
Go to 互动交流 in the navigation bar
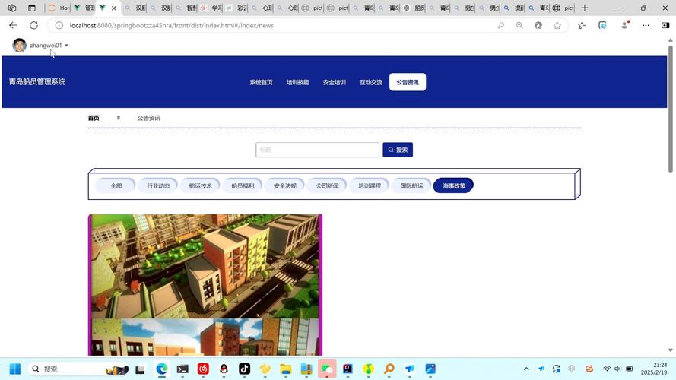(x=370, y=82)
